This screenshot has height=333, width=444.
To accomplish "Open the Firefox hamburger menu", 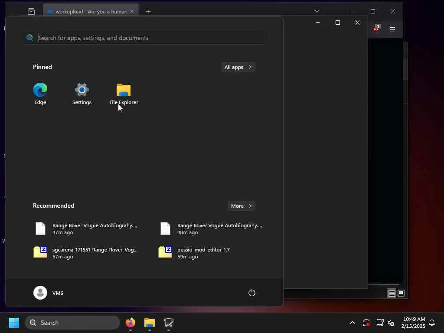I will coord(392,29).
